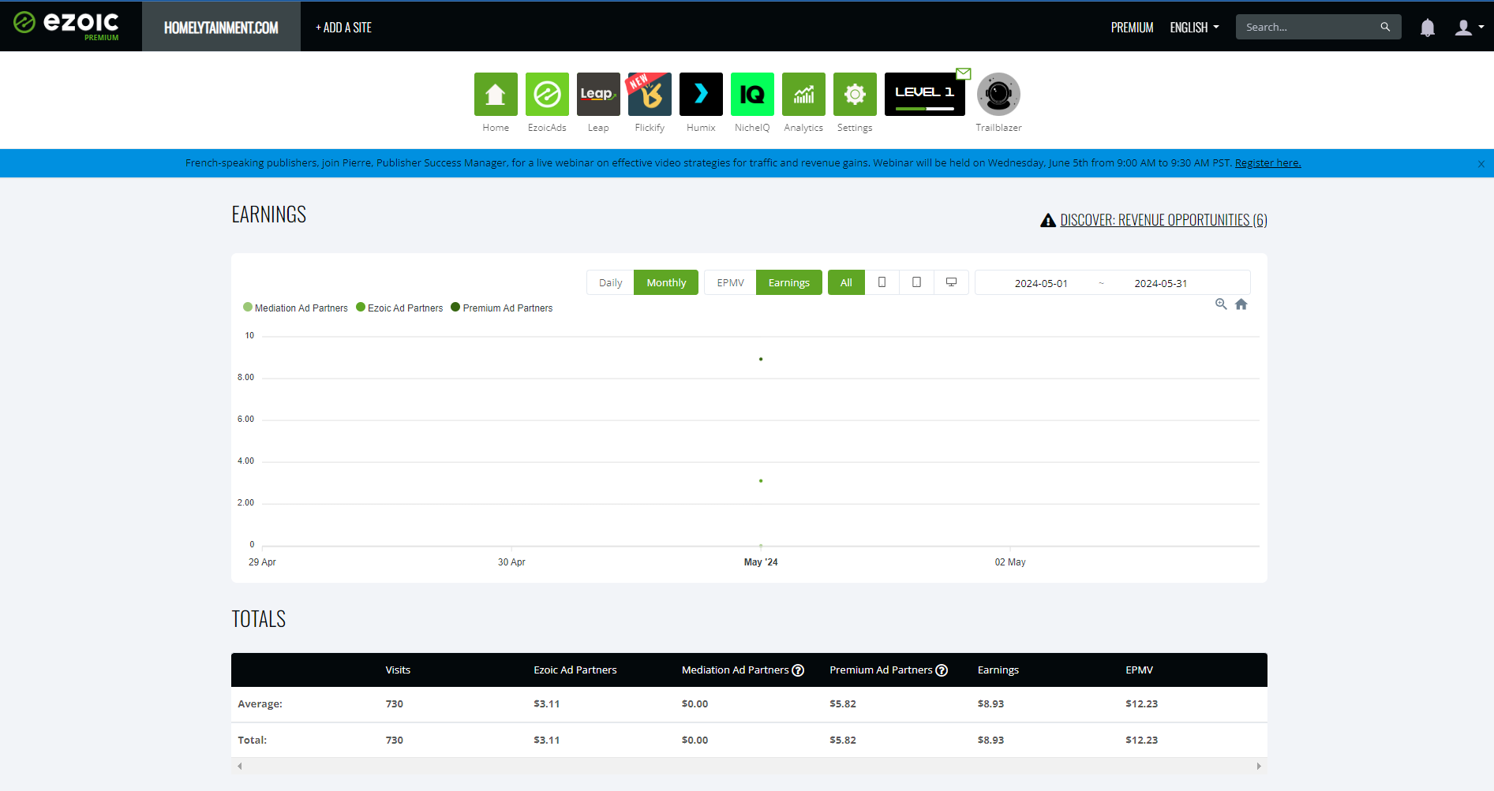This screenshot has height=791, width=1494.
Task: Open the Home dashboard icon
Action: 496,94
